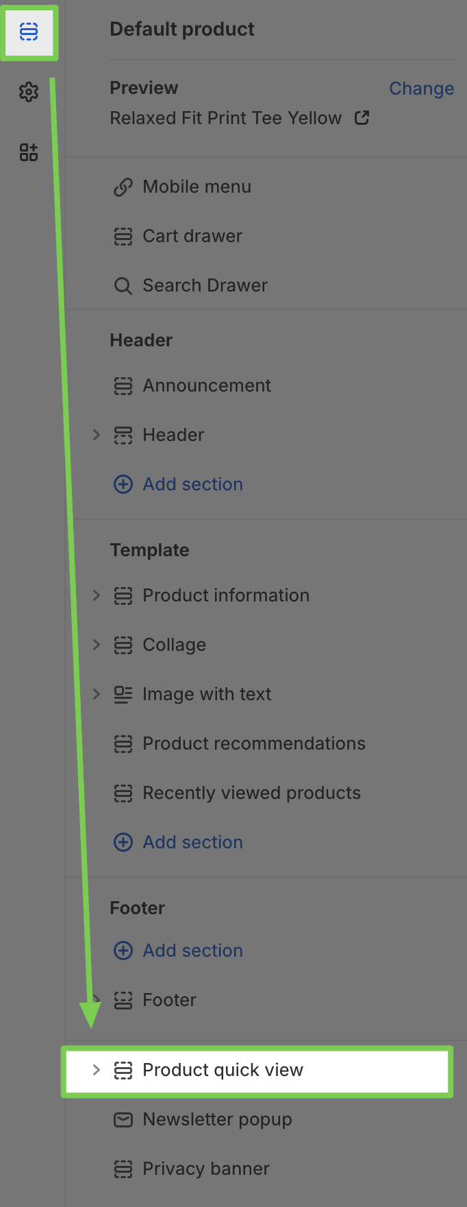Screen dimensions: 467x1207
Task: Expand Product quick view chevron
Action: (x=97, y=1070)
